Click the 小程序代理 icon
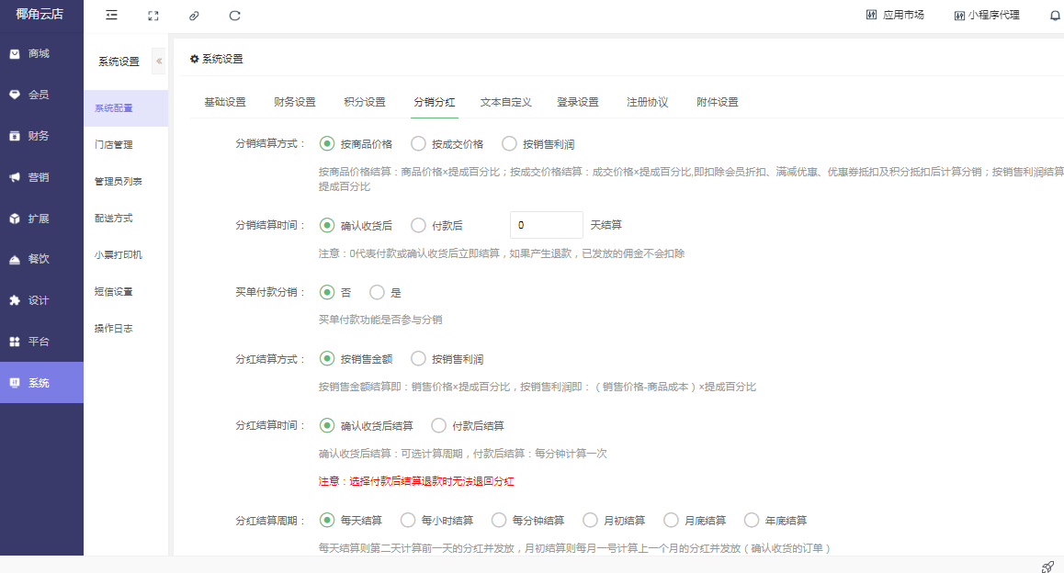Viewport: 1064px width, 573px height. (959, 16)
